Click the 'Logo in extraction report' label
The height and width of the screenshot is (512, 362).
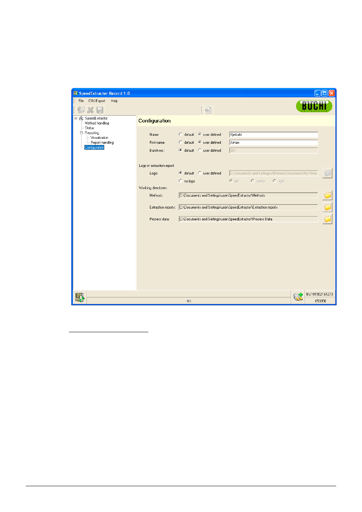156,166
